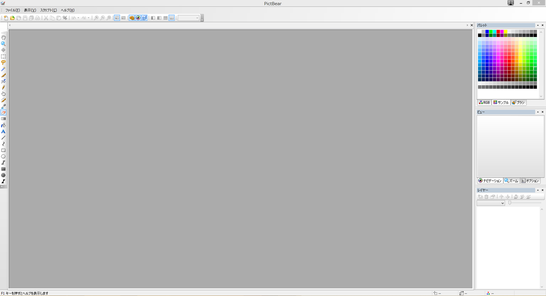Open an existing file with folder icon
Screen dimensions: 546x296
pos(12,18)
